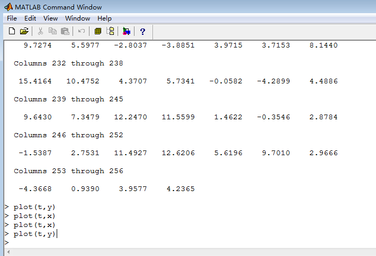
Task: Open the Workspace Browser icon
Action: tap(98, 31)
